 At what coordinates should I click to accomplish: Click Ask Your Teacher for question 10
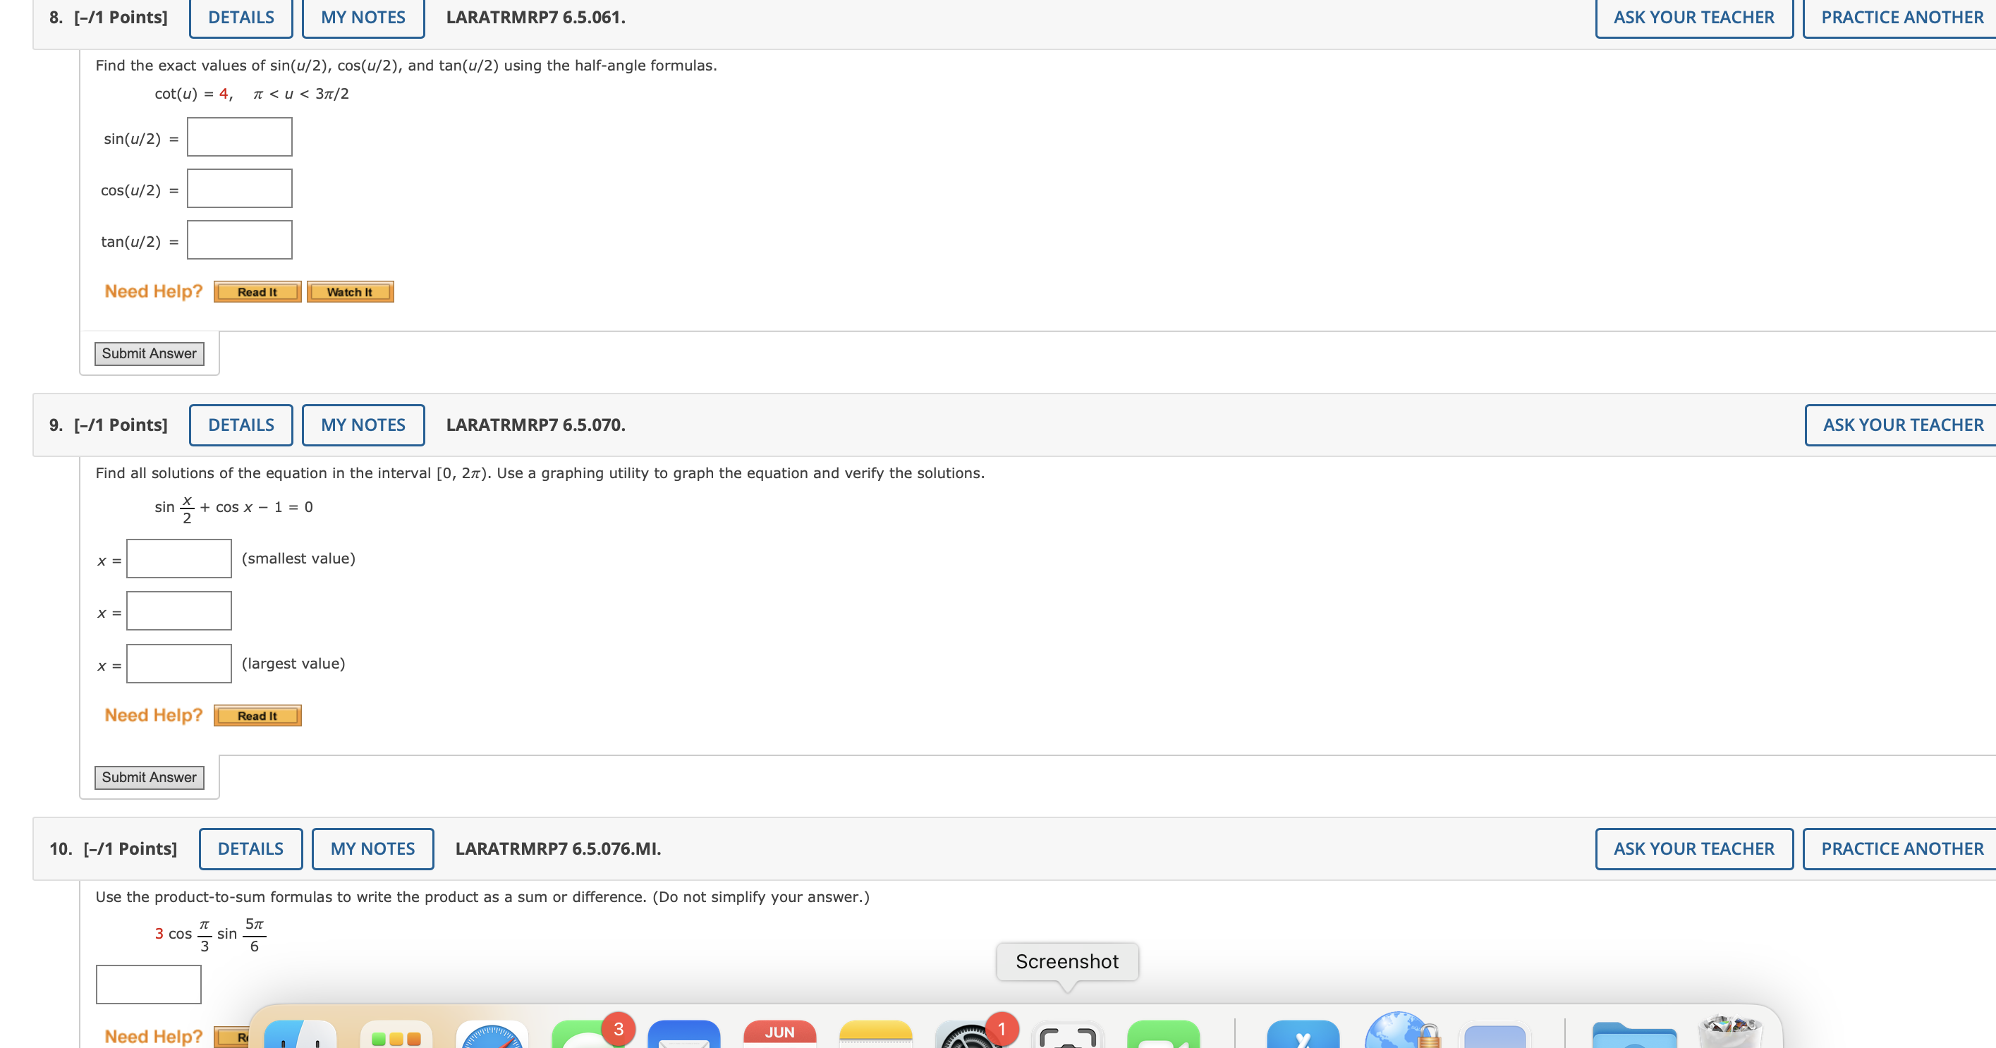[x=1693, y=848]
